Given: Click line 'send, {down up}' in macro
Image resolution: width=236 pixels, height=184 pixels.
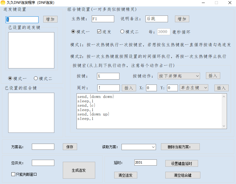Looking at the screenshot, I should pyautogui.click(x=93, y=114).
